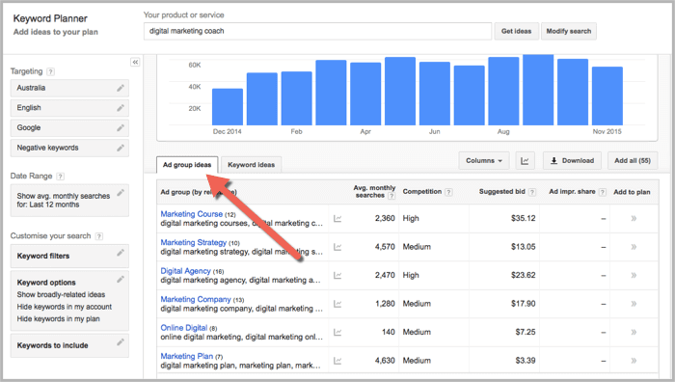Viewport: 675px width, 382px height.
Task: Edit Keywords to include pencil icon
Action: tap(121, 341)
